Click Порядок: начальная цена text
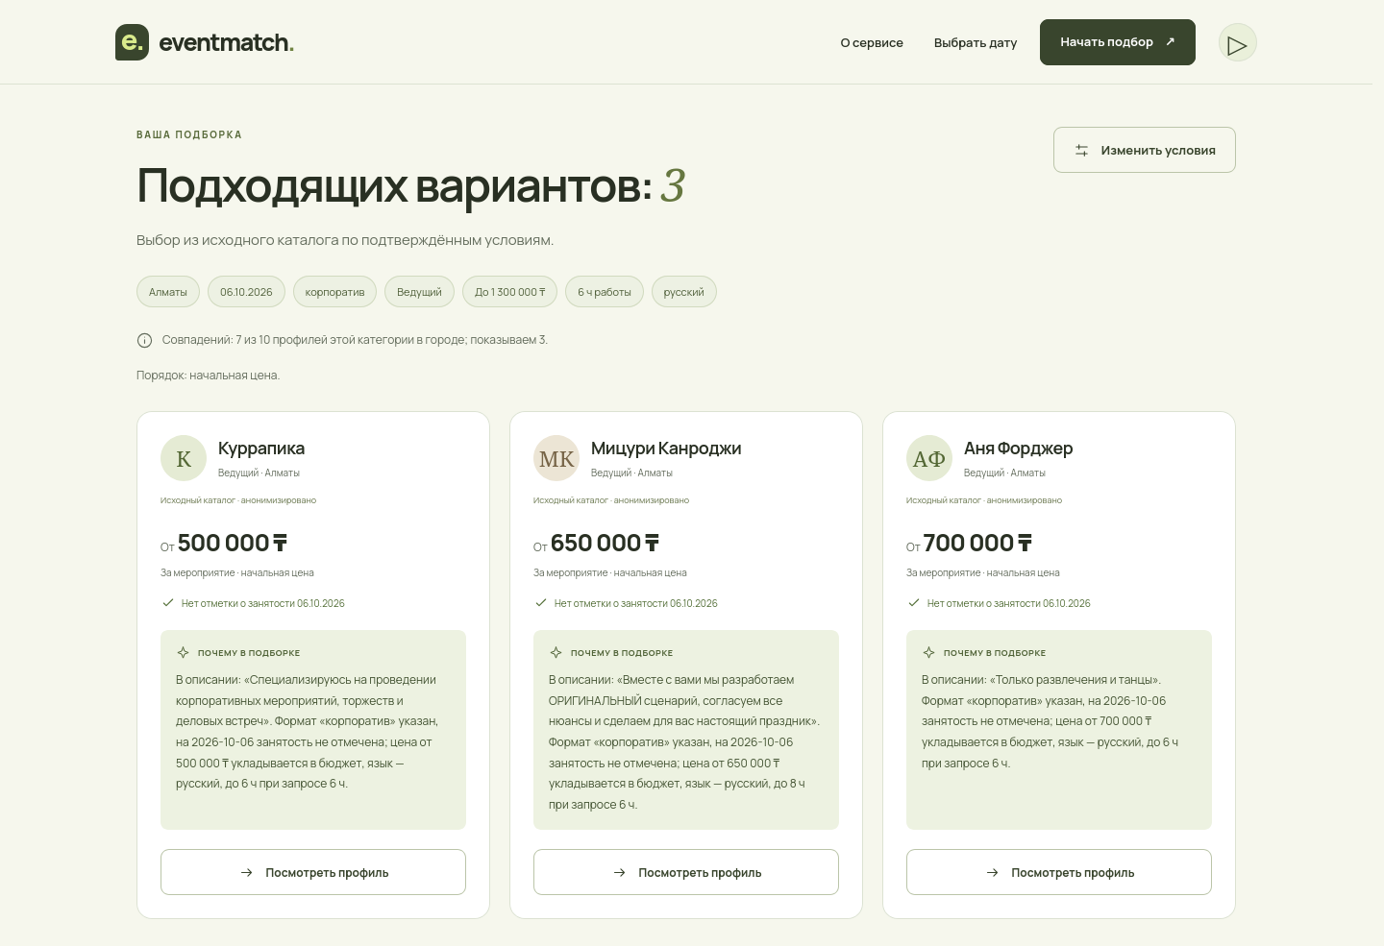The image size is (1384, 946). coord(209,376)
